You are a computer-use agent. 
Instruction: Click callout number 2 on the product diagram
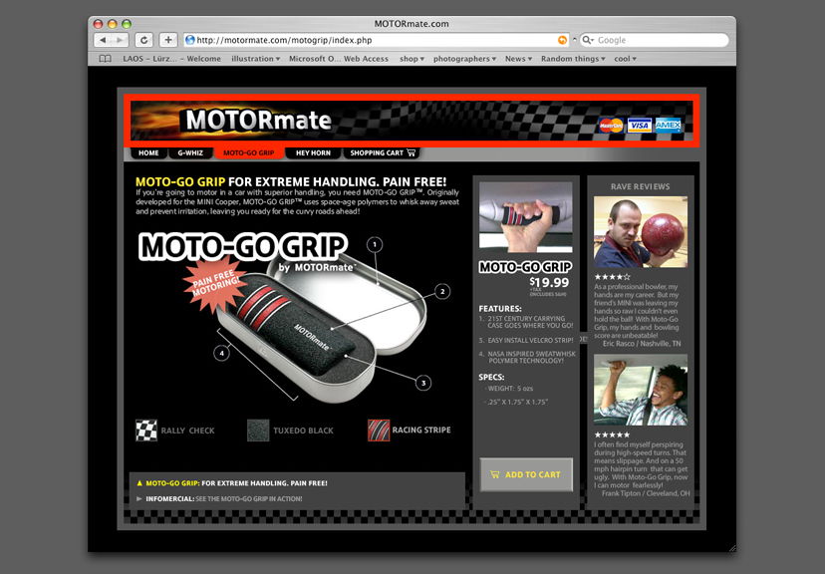pos(442,291)
